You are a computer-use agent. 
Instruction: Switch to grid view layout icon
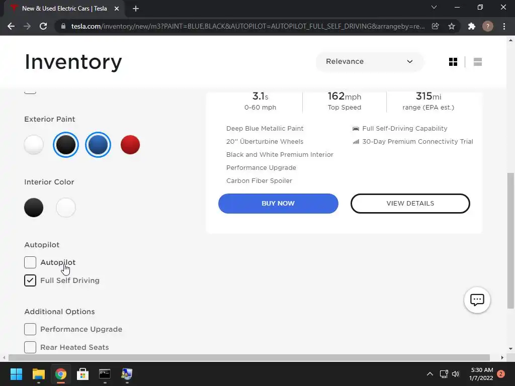coord(453,62)
